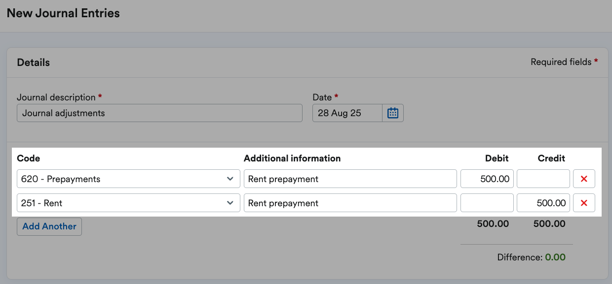Click the Debit column header
The height and width of the screenshot is (284, 612).
497,158
